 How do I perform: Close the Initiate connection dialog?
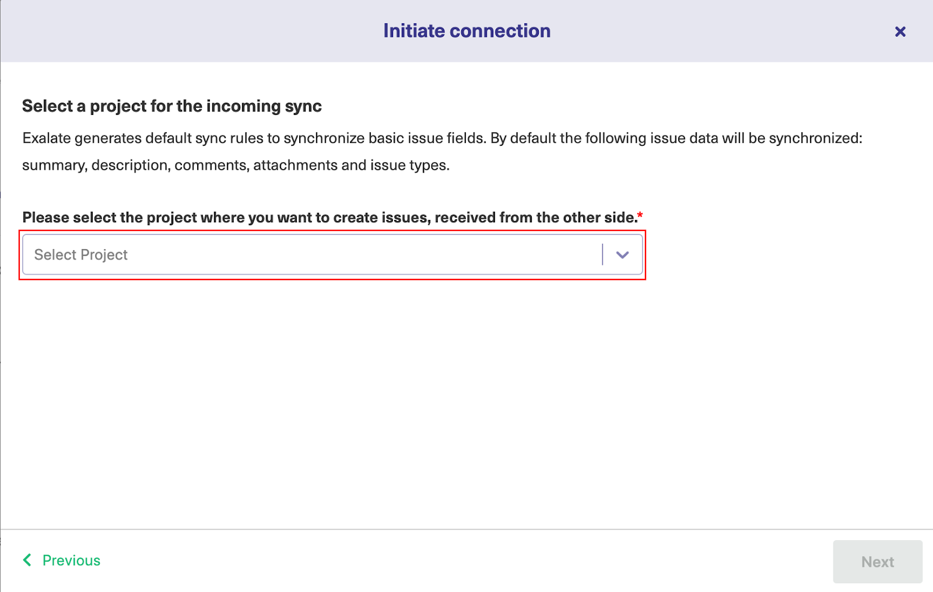(900, 31)
